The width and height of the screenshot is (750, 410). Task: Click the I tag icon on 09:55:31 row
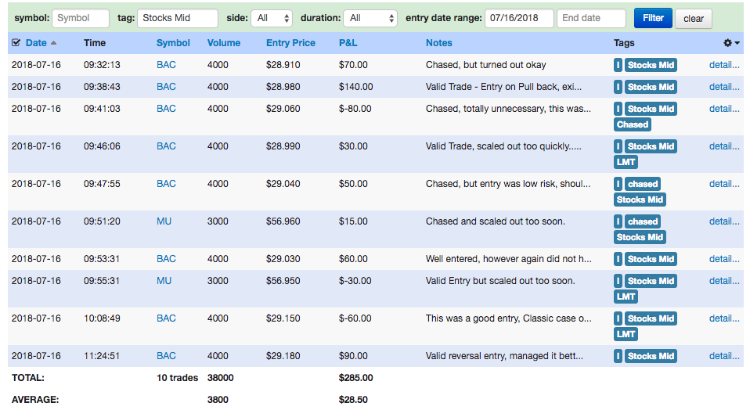(x=618, y=281)
